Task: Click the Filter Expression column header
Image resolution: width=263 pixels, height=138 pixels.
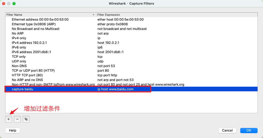Action: click(x=109, y=15)
